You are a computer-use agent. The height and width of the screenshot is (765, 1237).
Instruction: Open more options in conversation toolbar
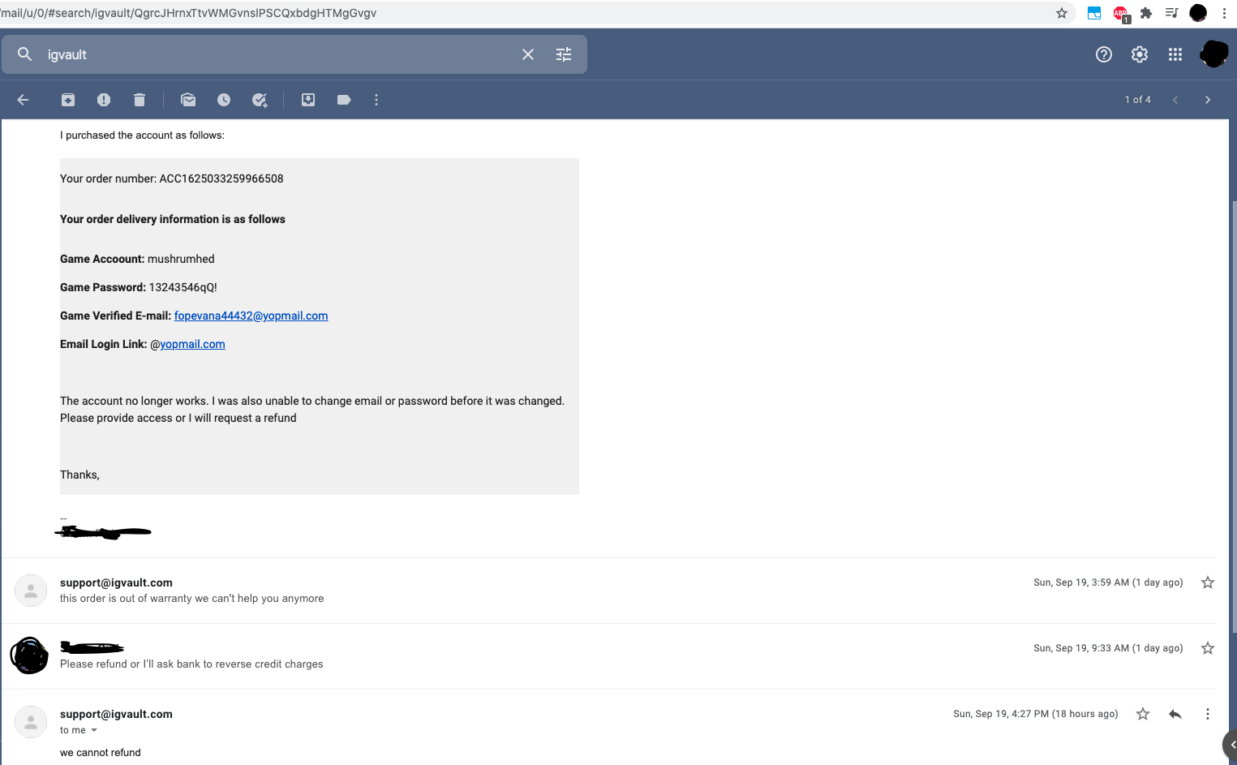[x=376, y=100]
